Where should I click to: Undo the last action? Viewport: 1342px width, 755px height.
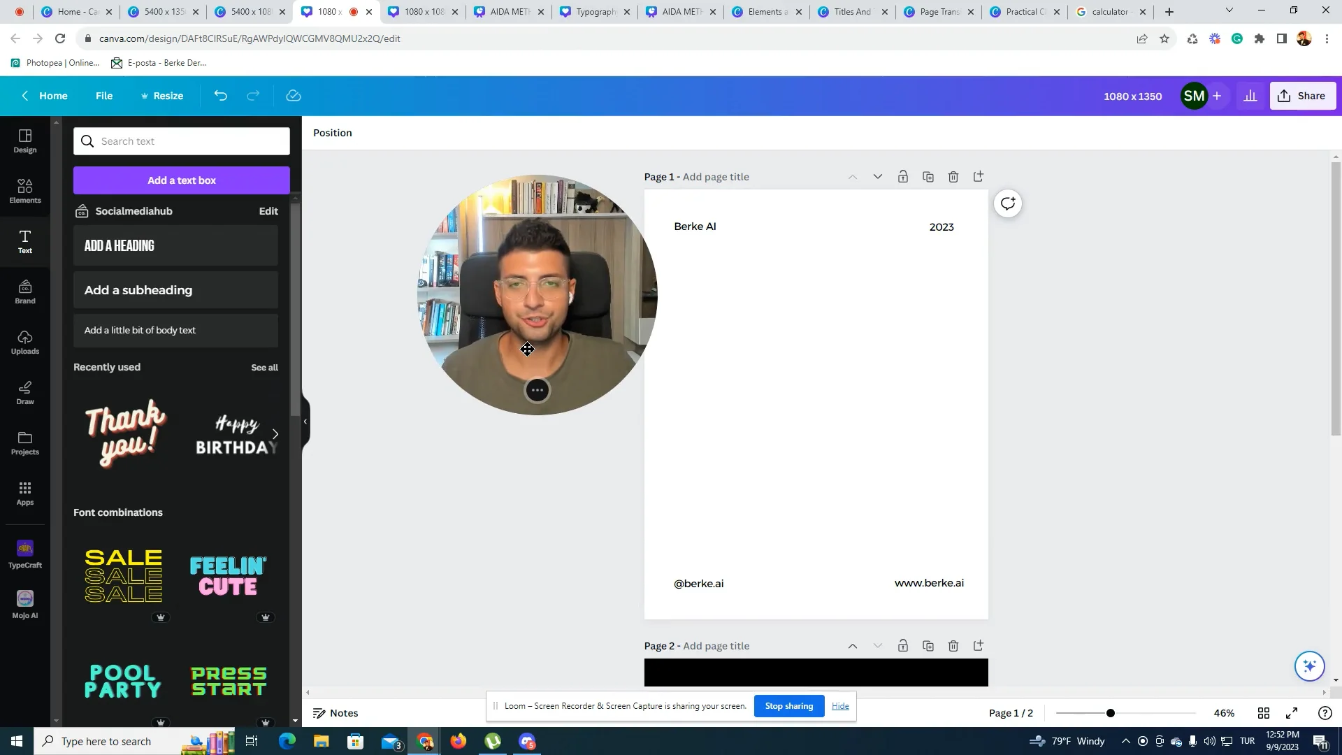pyautogui.click(x=221, y=96)
